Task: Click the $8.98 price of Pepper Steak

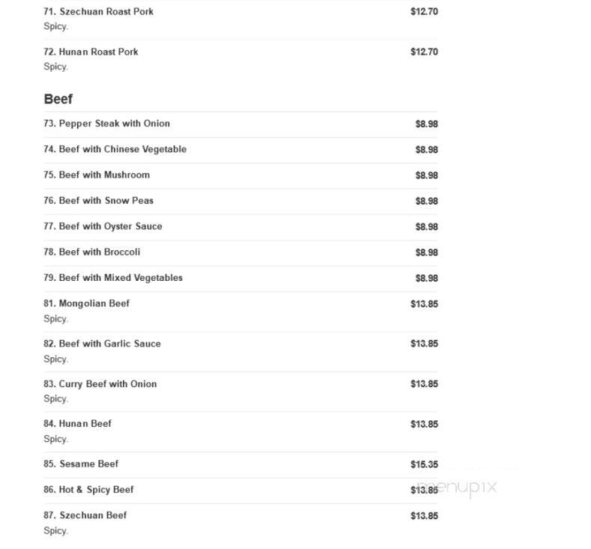Action: (427, 124)
